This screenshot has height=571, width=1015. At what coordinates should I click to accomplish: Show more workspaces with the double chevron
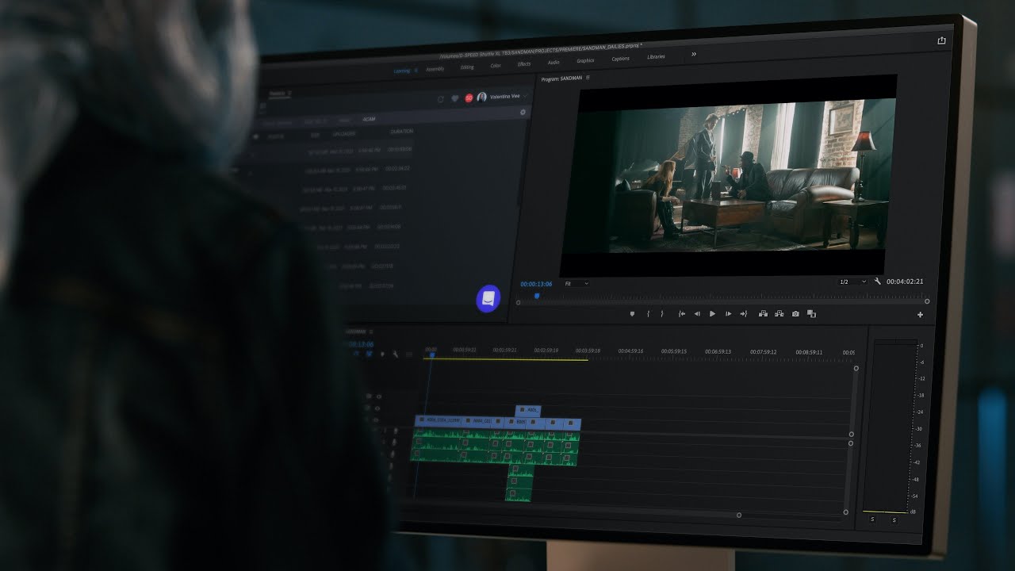click(x=694, y=55)
